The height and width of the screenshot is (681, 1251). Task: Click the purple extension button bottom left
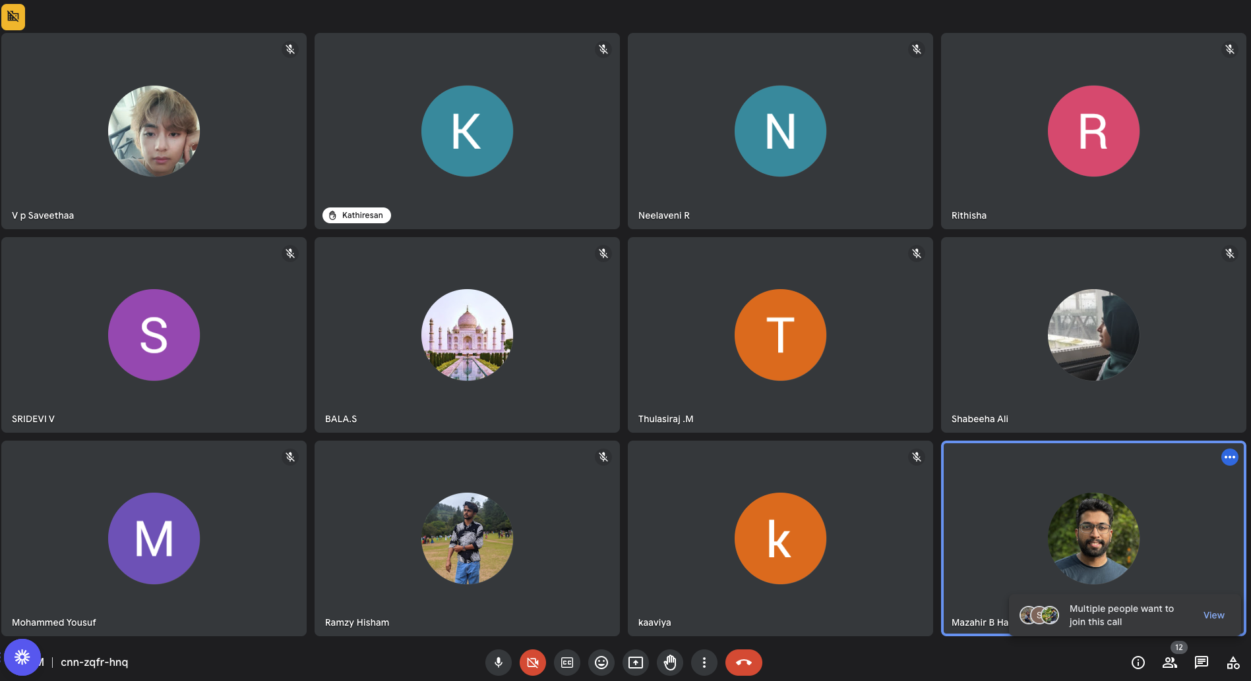[x=22, y=657]
